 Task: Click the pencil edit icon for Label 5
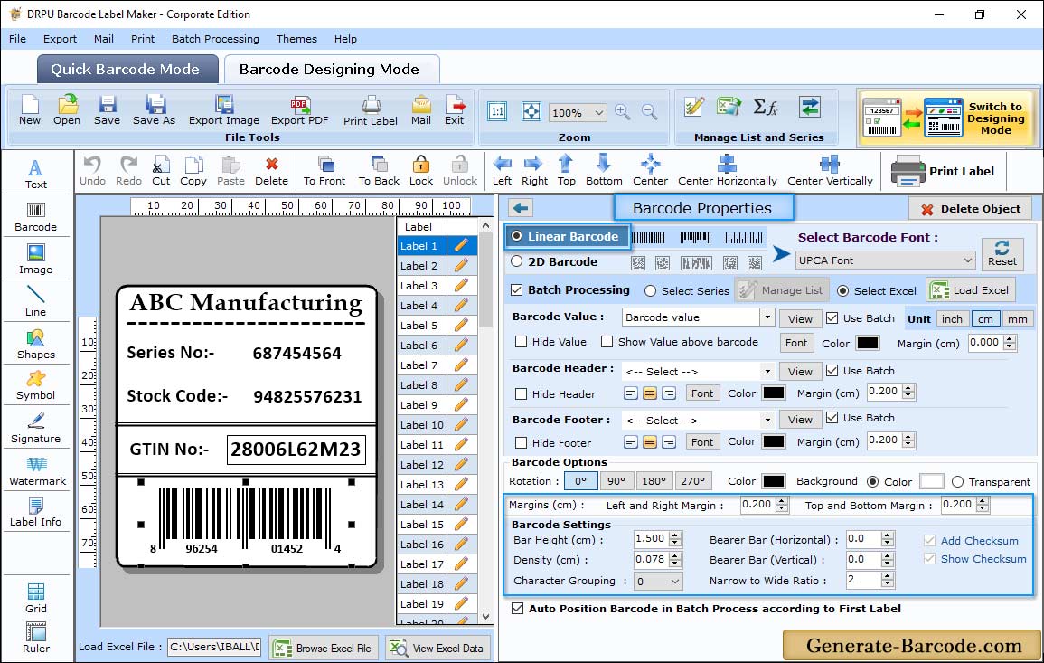[x=461, y=326]
